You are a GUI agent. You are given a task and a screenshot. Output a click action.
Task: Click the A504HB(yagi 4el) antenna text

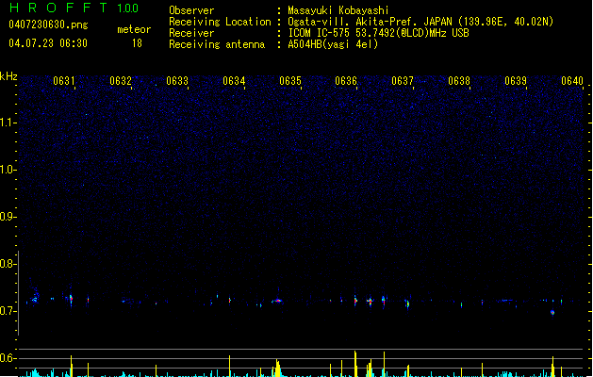click(333, 44)
